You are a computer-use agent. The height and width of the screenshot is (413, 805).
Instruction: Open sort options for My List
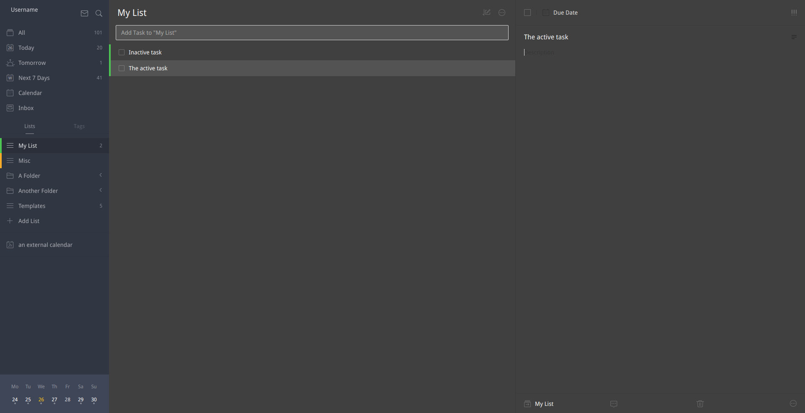tap(487, 13)
